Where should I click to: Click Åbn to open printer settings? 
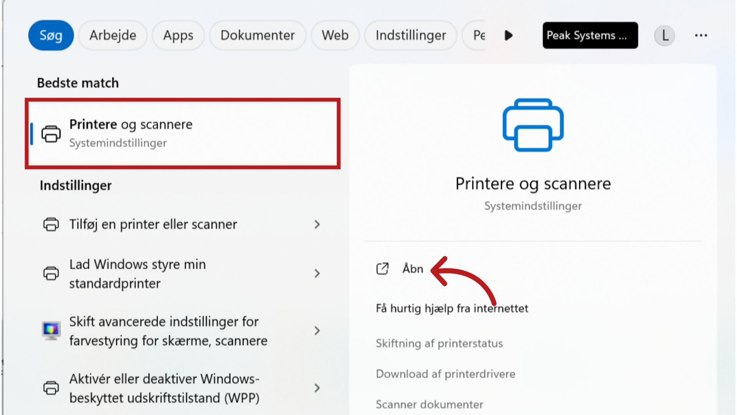click(x=413, y=269)
